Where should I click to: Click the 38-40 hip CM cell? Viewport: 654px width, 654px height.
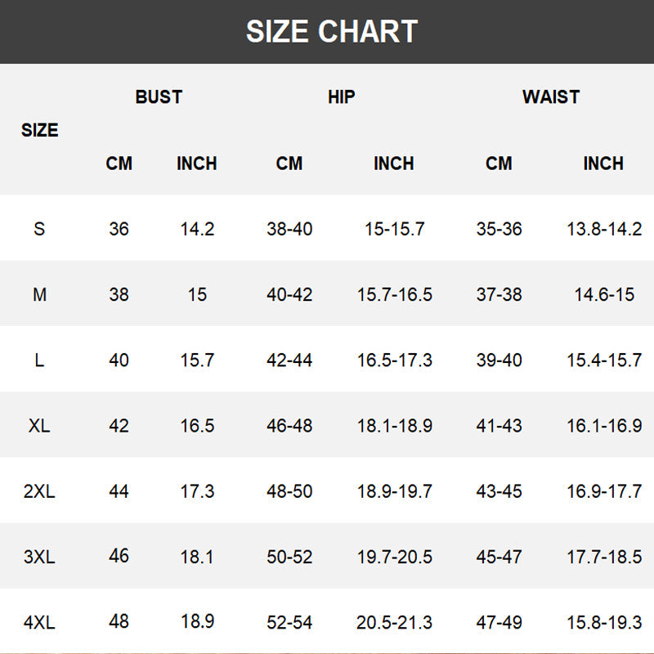[x=289, y=229]
